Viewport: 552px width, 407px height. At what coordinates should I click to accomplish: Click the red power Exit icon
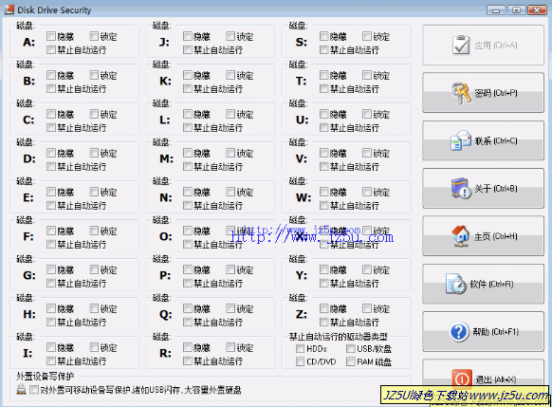tap(462, 379)
